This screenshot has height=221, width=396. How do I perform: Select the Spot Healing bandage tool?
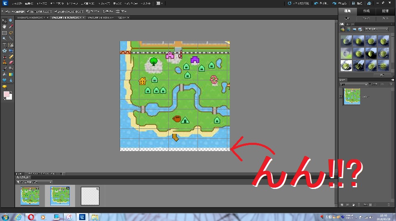coord(11,57)
